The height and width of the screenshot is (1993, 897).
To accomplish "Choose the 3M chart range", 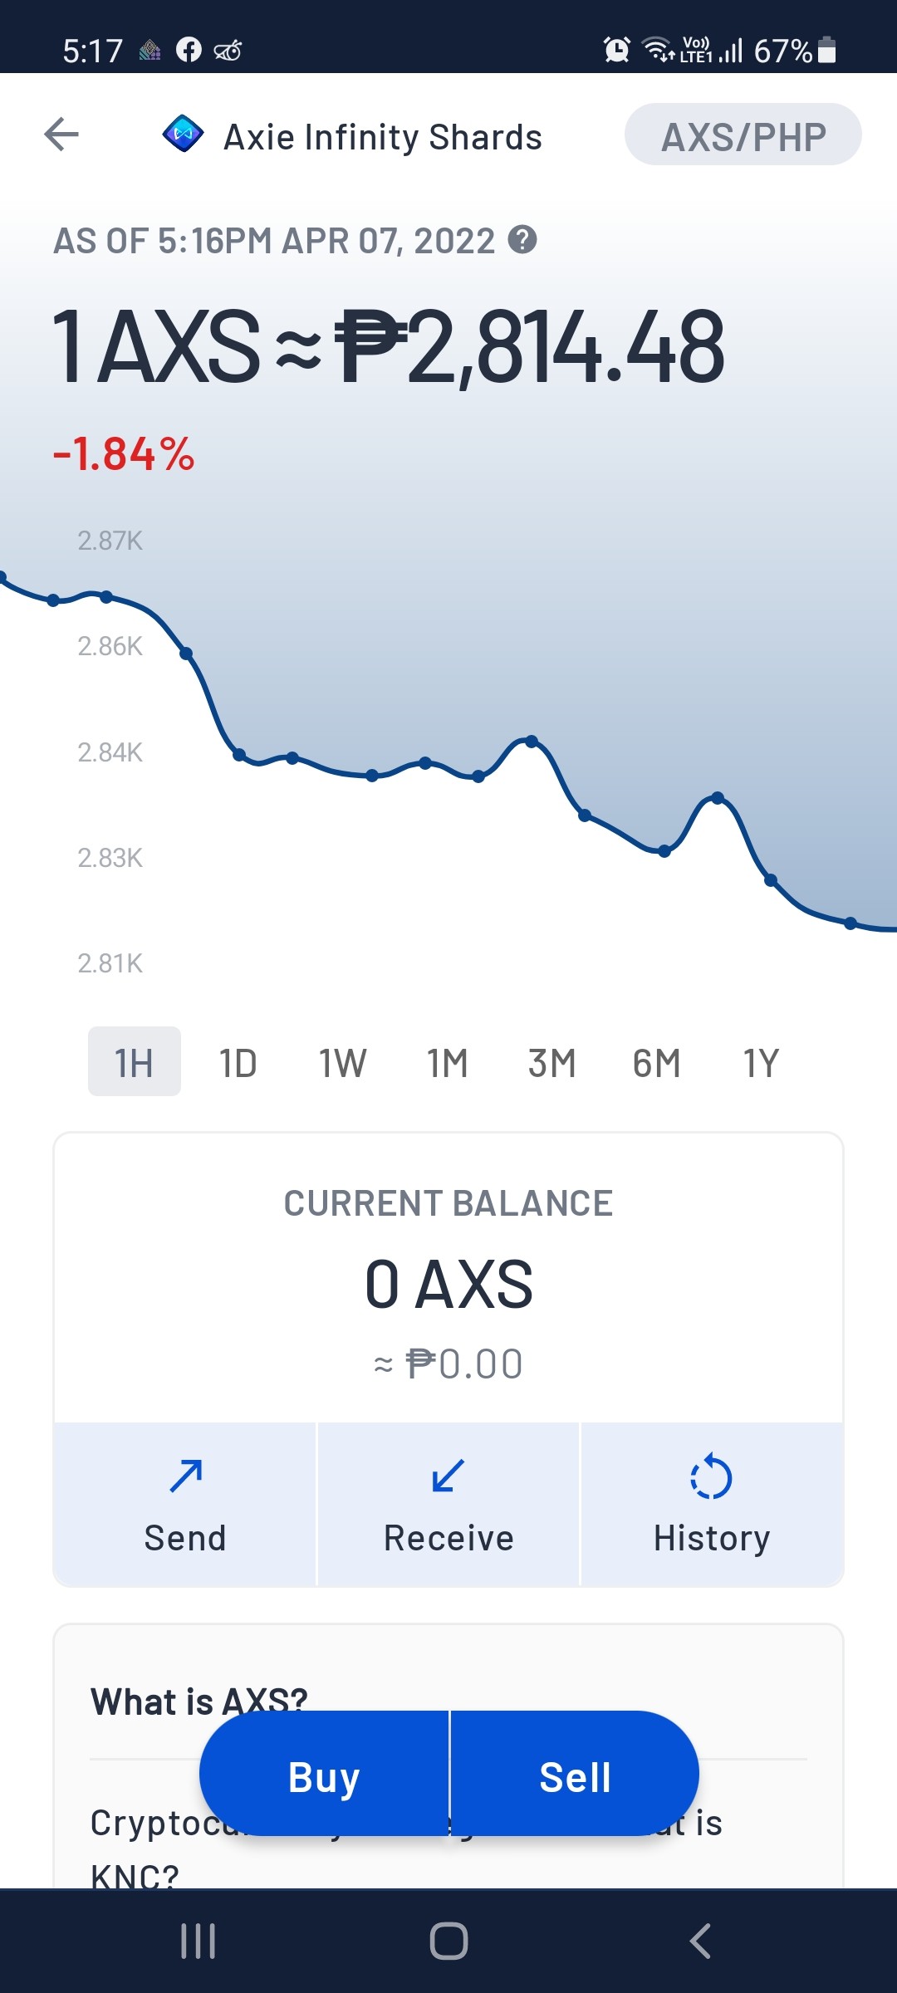I will (552, 1063).
